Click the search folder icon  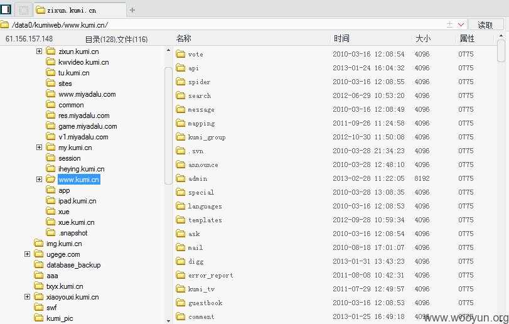pos(181,95)
